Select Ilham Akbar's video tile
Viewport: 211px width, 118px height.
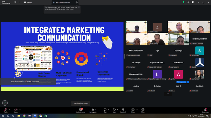(157, 39)
